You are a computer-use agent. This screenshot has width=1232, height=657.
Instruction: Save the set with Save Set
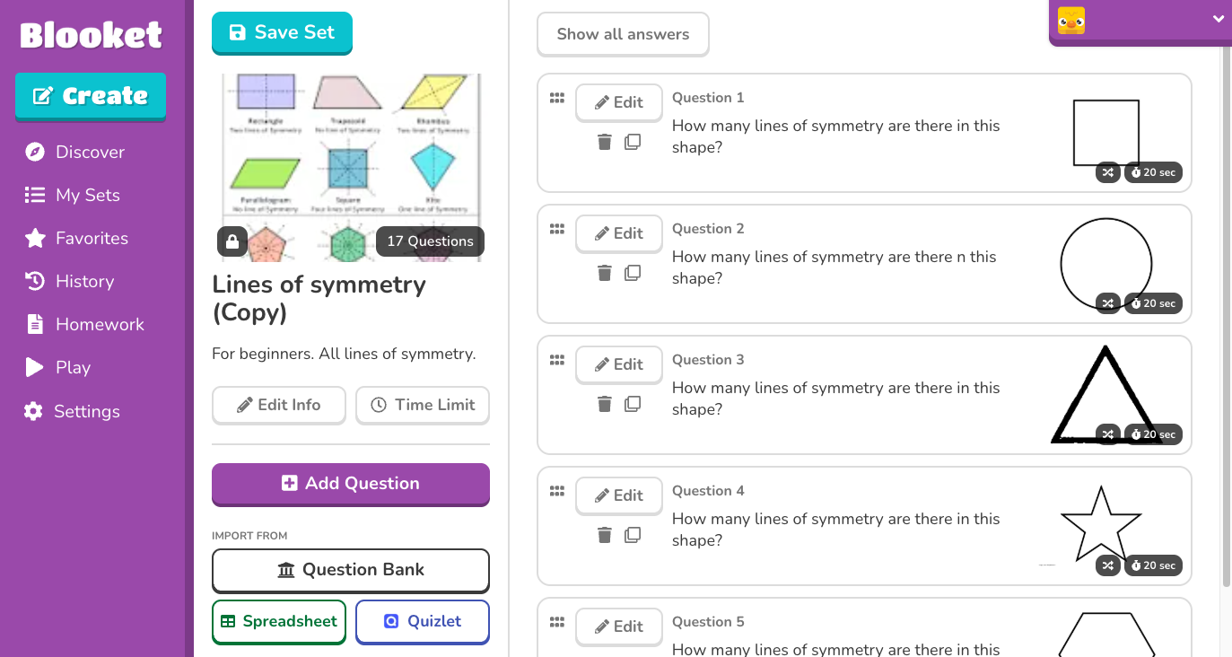click(x=282, y=32)
